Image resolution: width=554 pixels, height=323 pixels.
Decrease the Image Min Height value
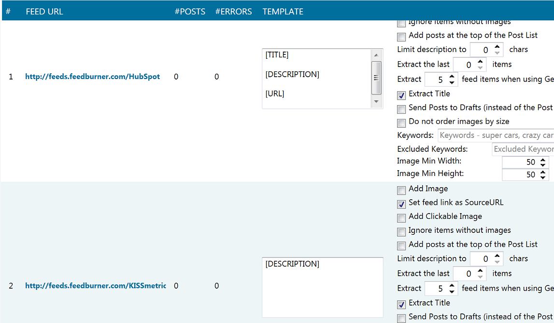click(543, 177)
